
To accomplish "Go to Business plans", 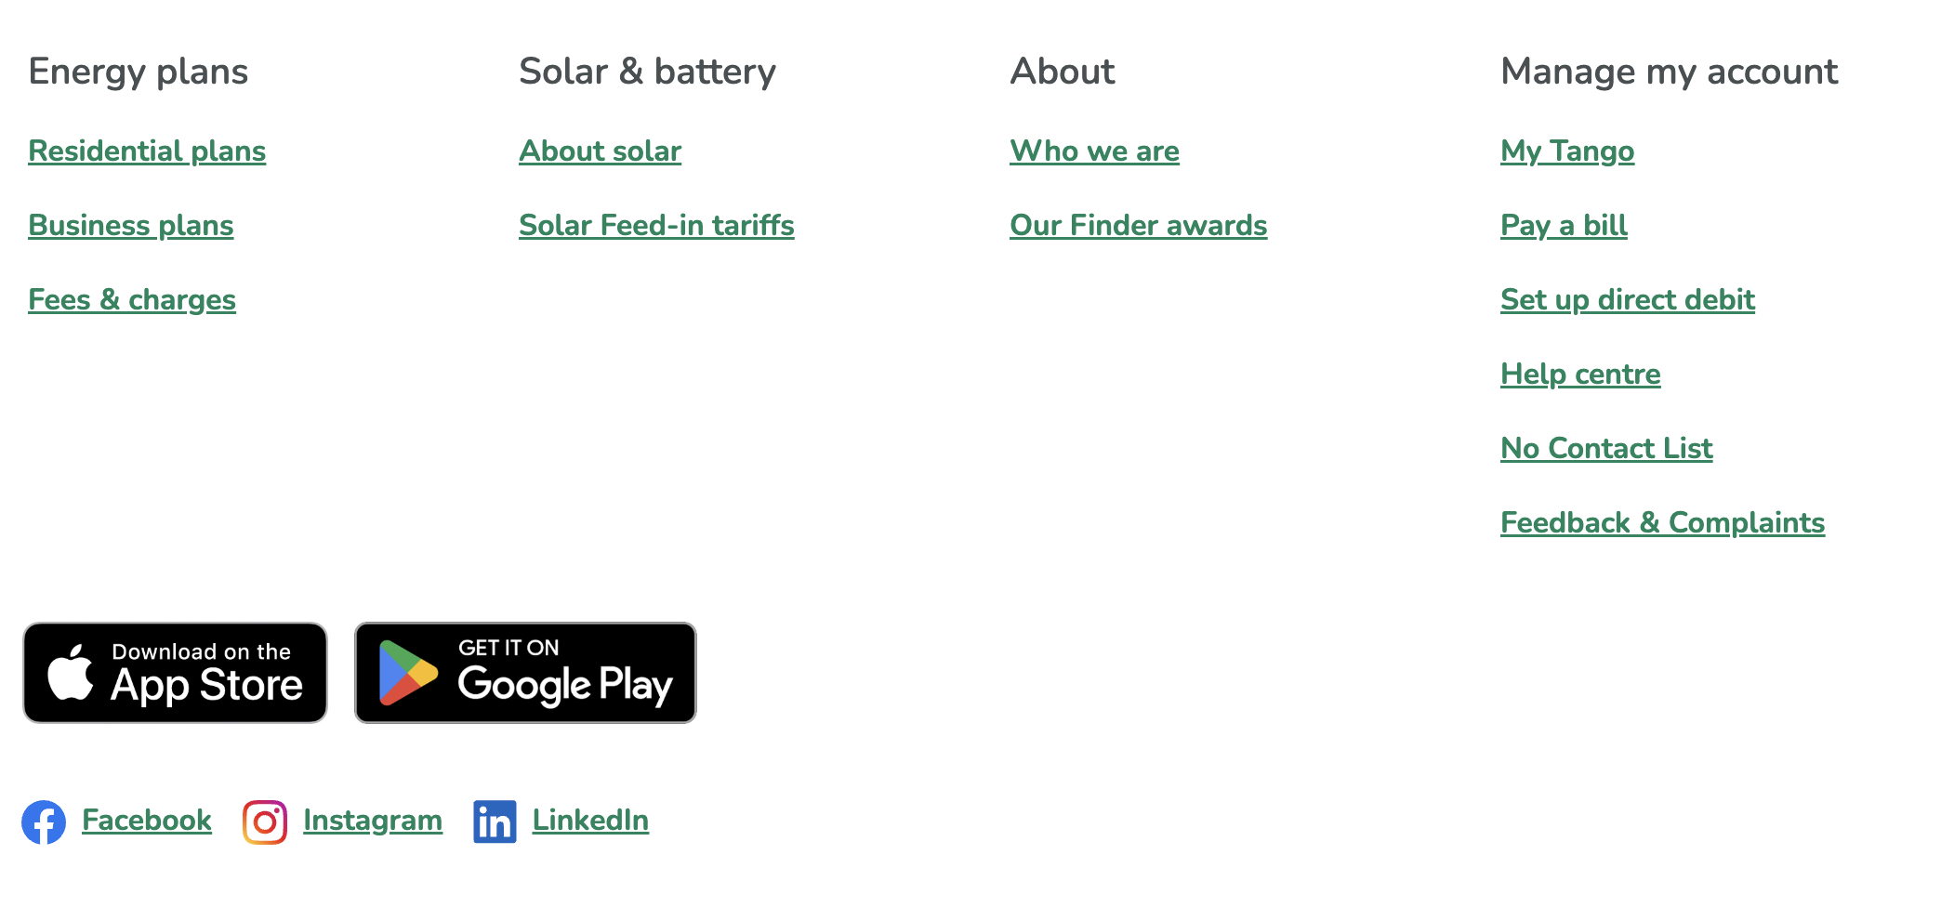I will (131, 226).
